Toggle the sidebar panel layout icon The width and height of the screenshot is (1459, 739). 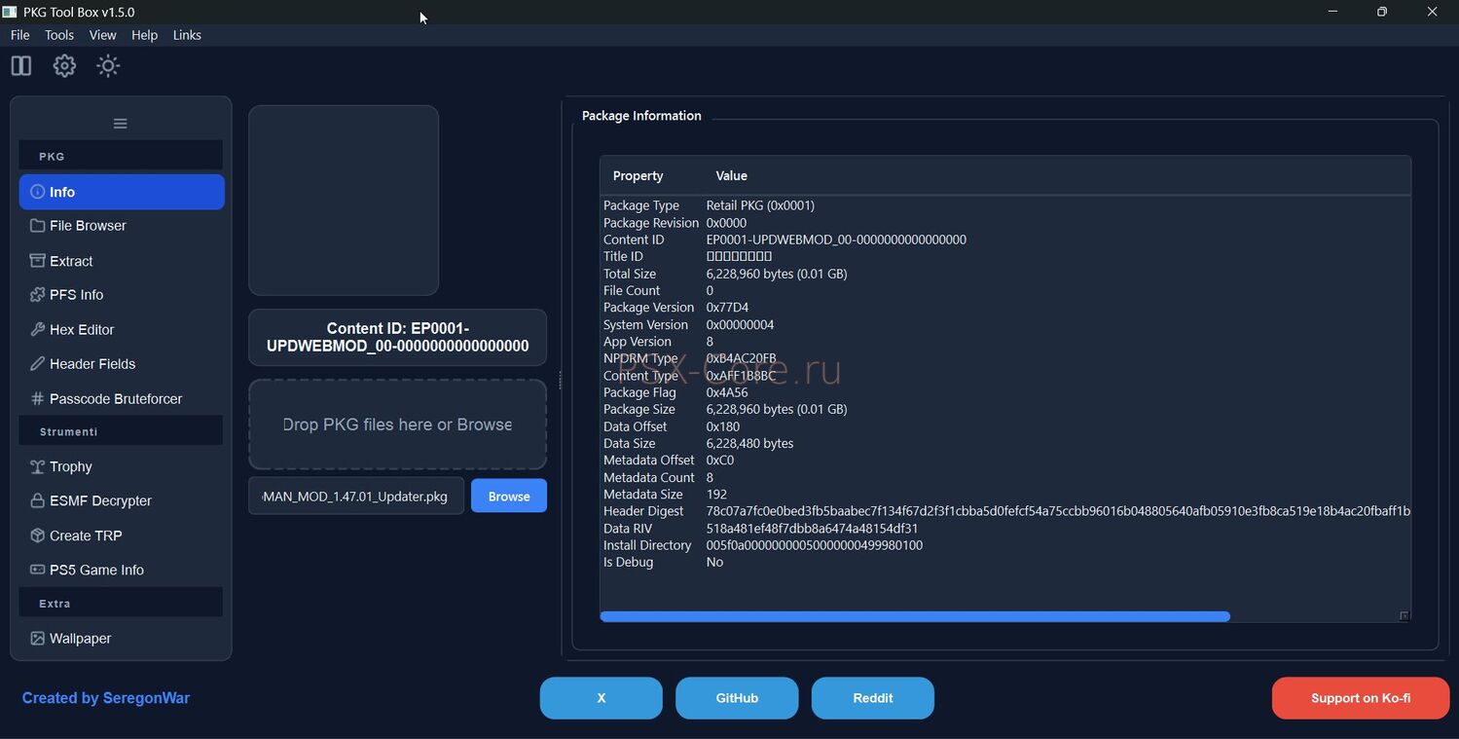(20, 66)
